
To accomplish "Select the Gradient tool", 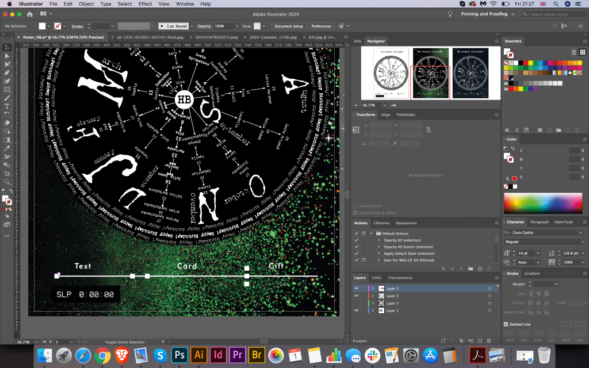I will tap(7, 139).
